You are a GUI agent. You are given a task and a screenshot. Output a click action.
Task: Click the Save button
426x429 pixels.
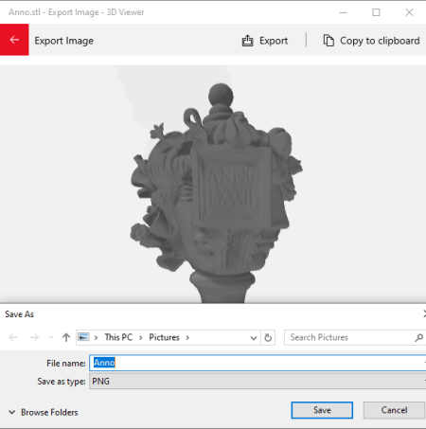(322, 410)
